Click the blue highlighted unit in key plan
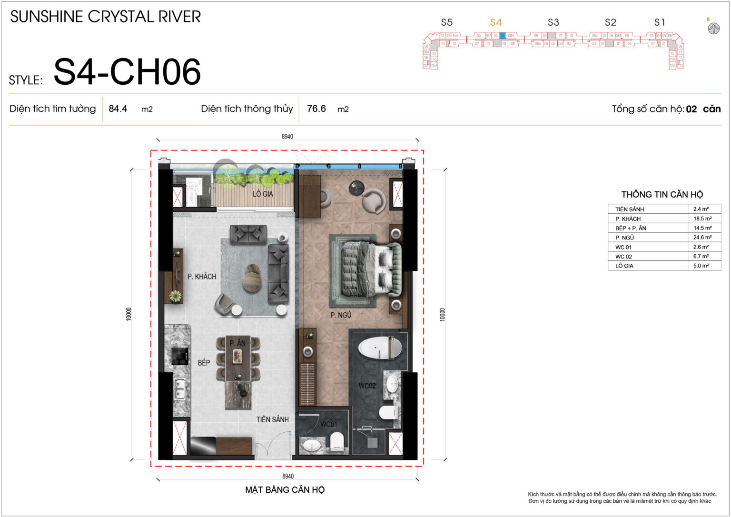The height and width of the screenshot is (517, 731). (502, 36)
